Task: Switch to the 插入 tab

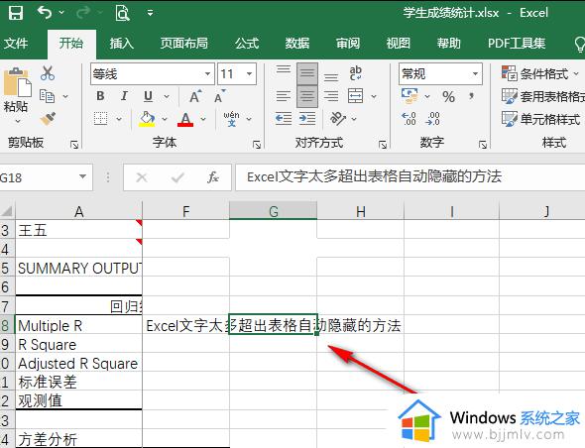Action: point(121,44)
